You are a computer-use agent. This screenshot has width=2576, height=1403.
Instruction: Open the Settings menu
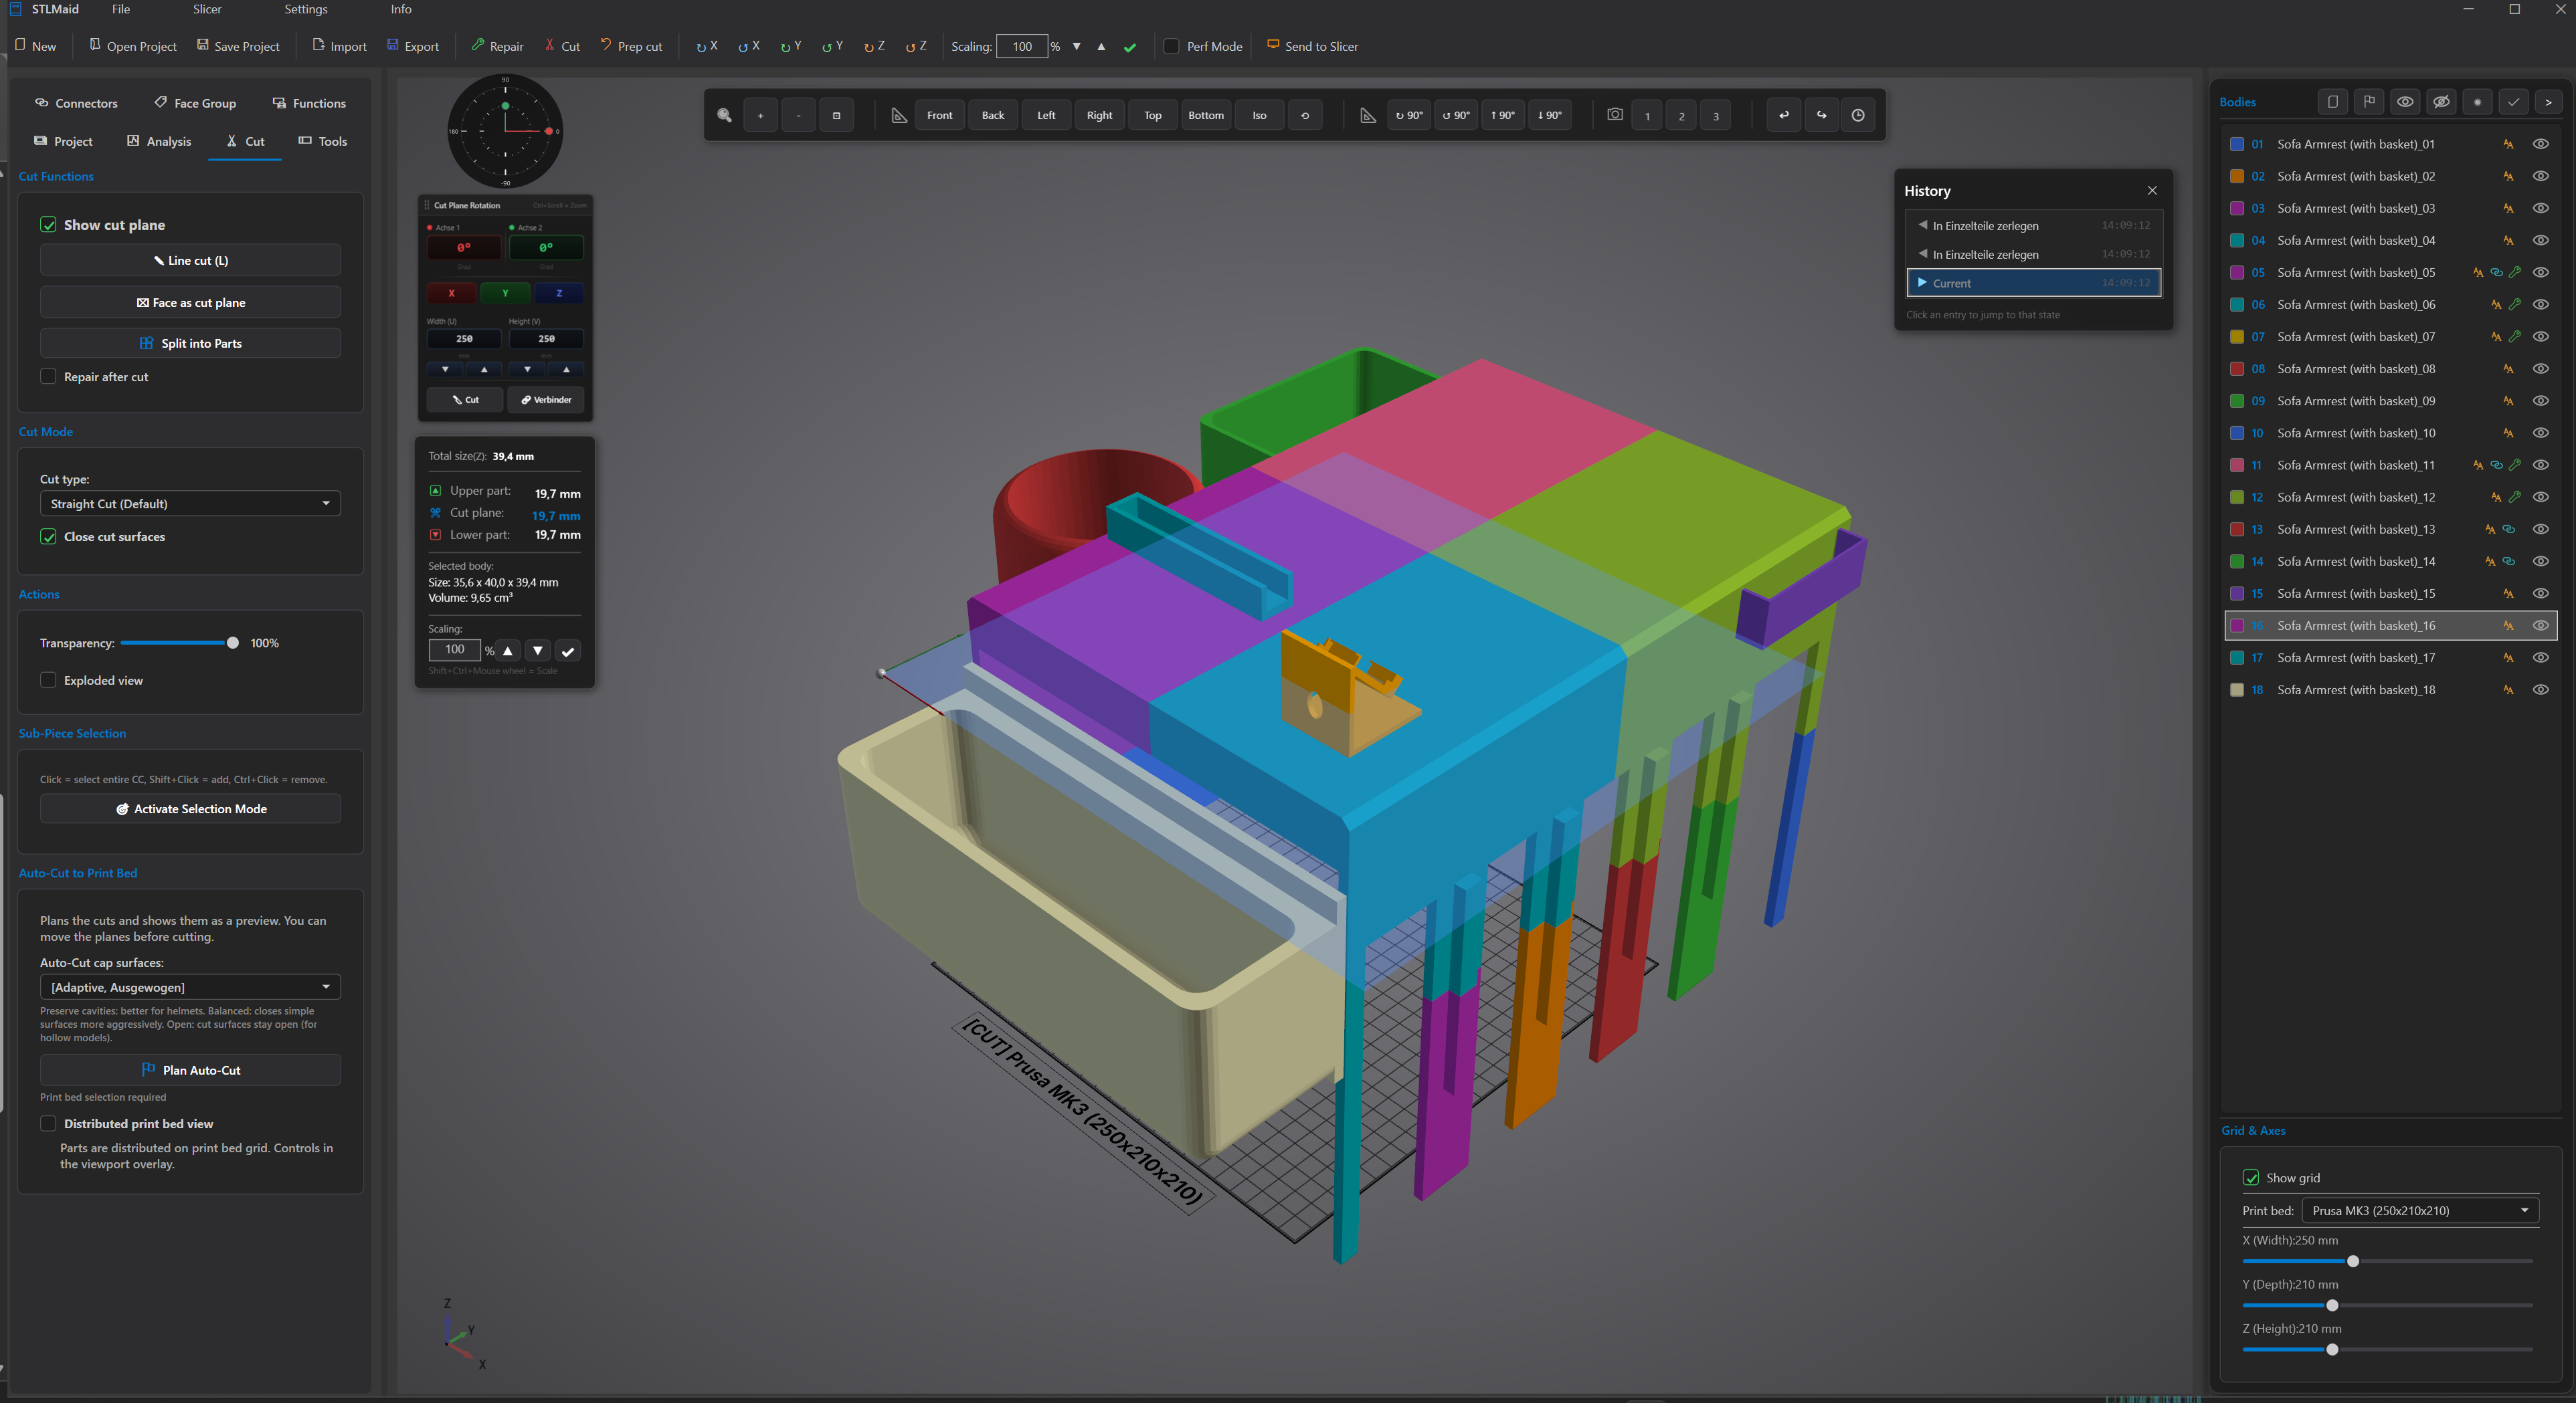(x=306, y=9)
